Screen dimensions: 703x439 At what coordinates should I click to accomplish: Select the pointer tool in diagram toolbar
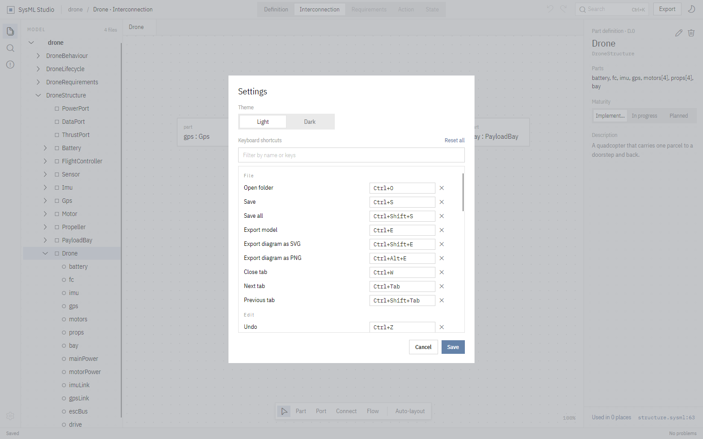[284, 411]
